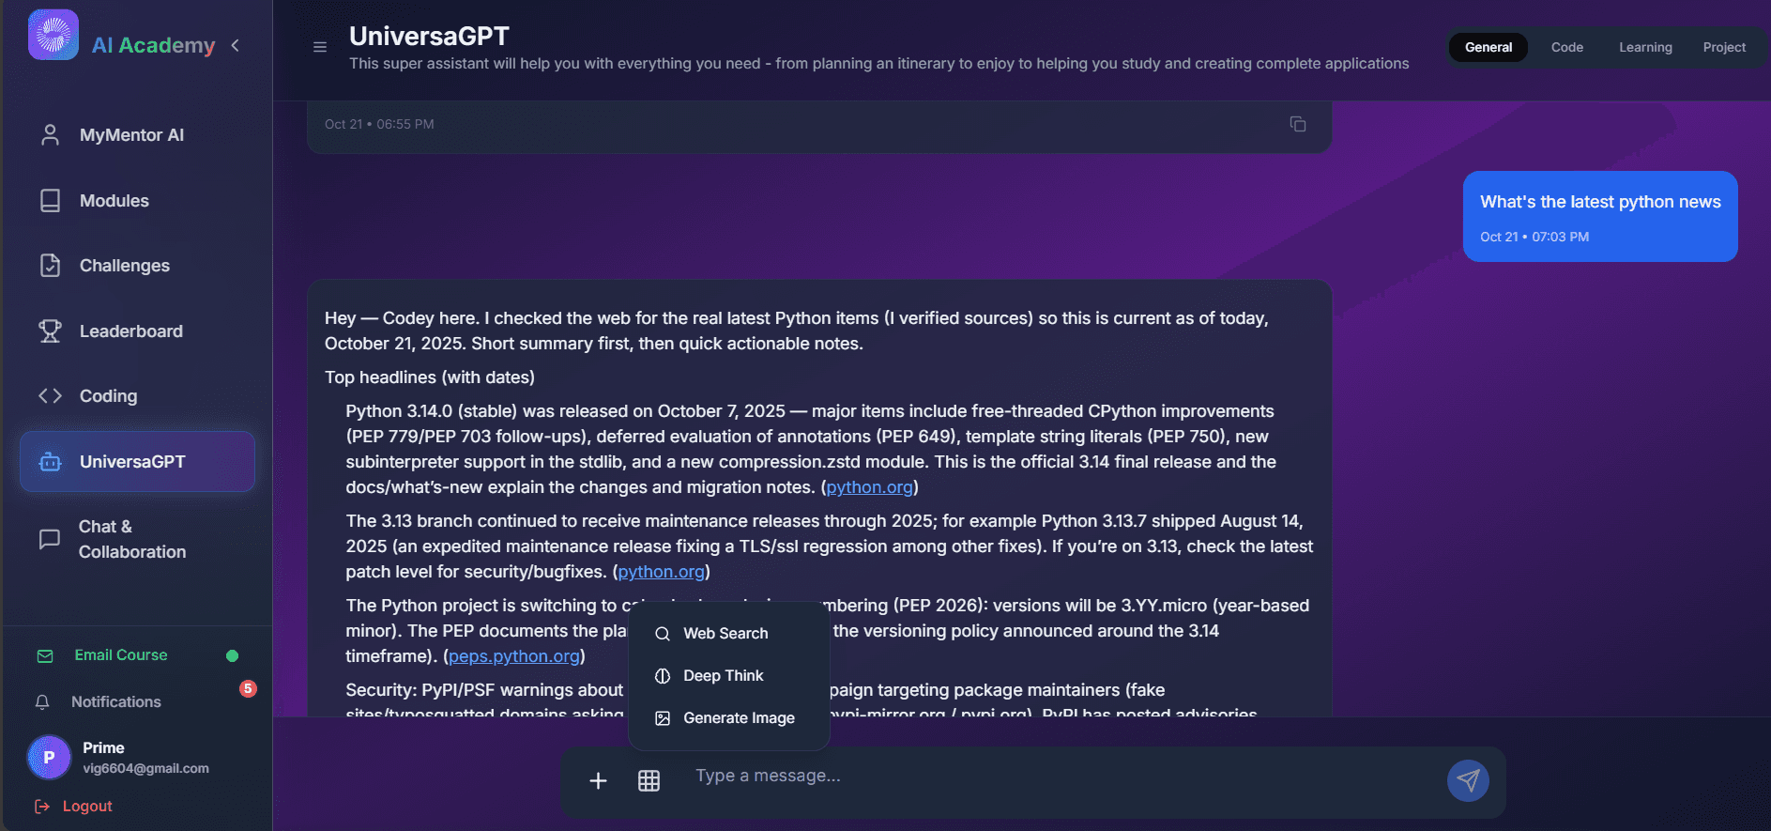Choose Web Search from popup menu
This screenshot has width=1771, height=831.
[725, 634]
